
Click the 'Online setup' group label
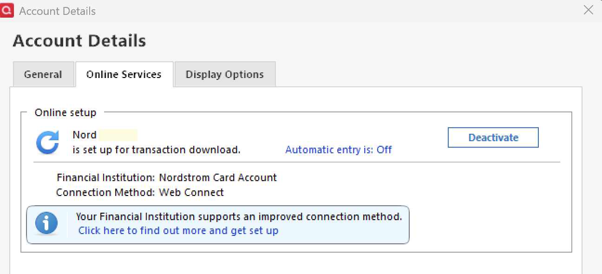coord(65,112)
